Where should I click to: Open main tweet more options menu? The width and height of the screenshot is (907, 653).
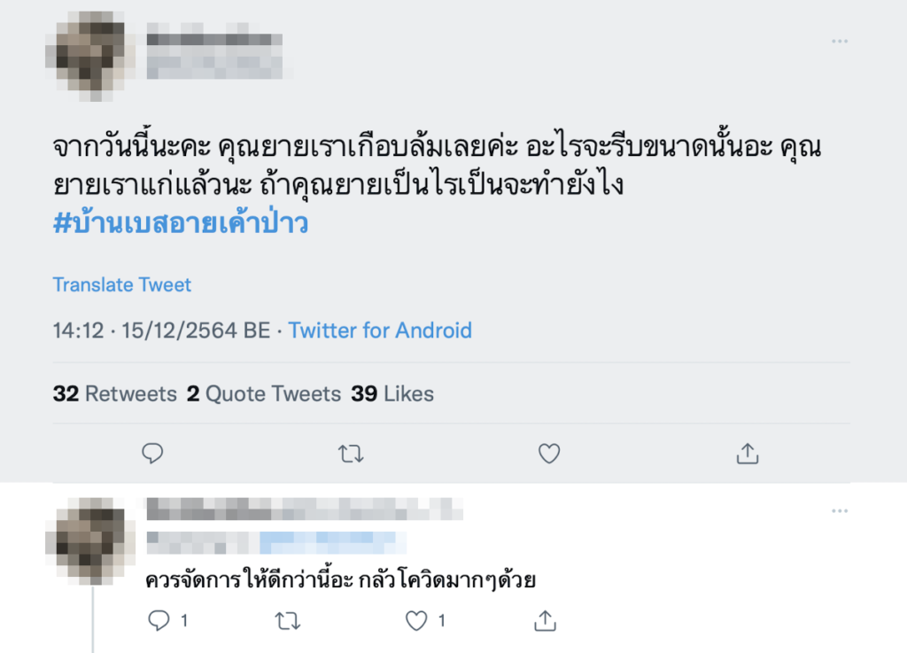[840, 42]
